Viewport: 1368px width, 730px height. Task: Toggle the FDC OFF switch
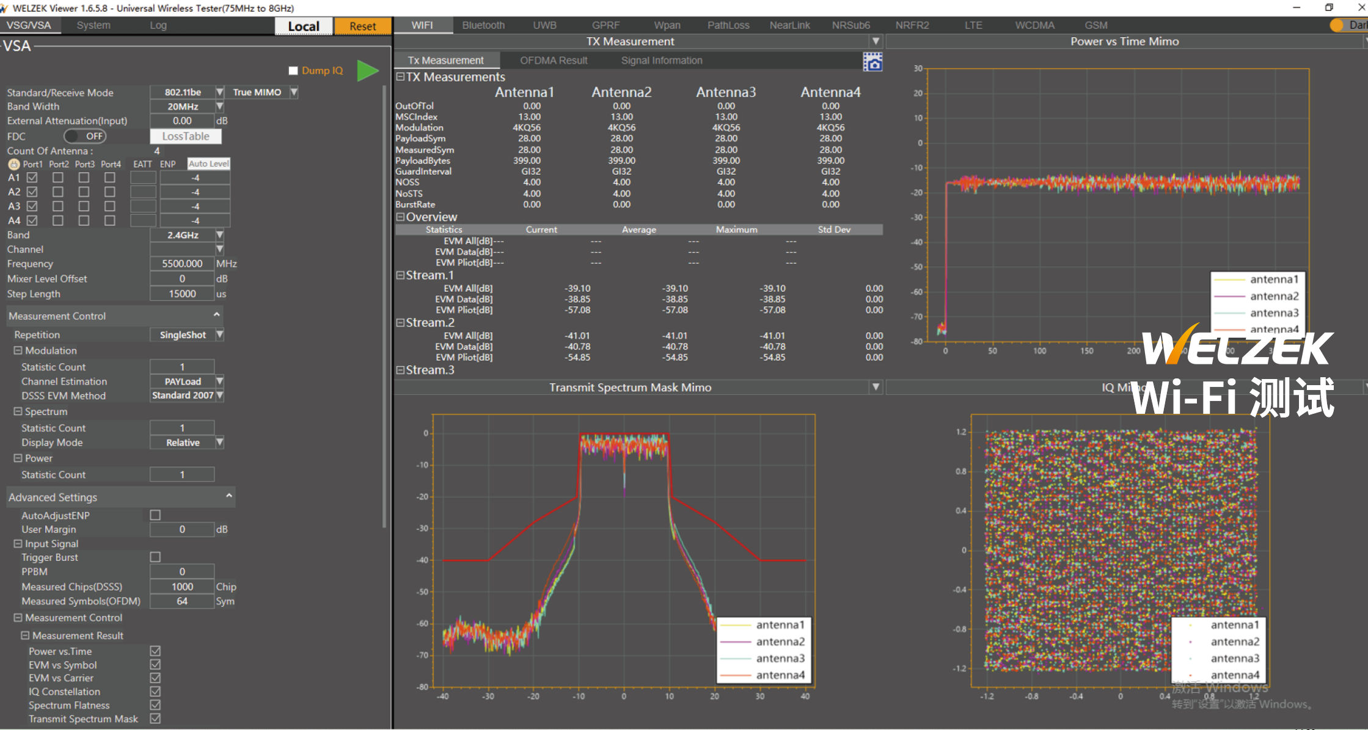[85, 136]
